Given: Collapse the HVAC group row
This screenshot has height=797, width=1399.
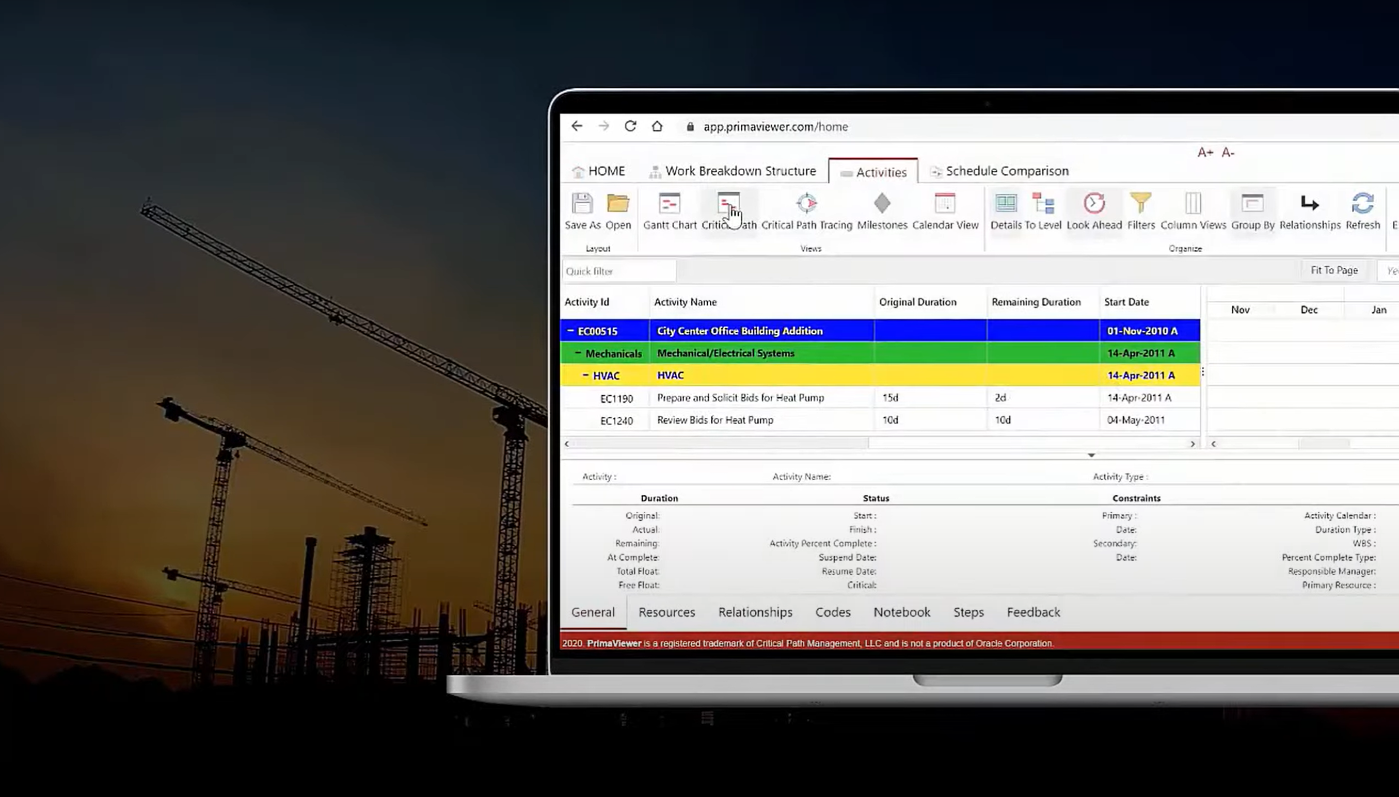Looking at the screenshot, I should (585, 375).
